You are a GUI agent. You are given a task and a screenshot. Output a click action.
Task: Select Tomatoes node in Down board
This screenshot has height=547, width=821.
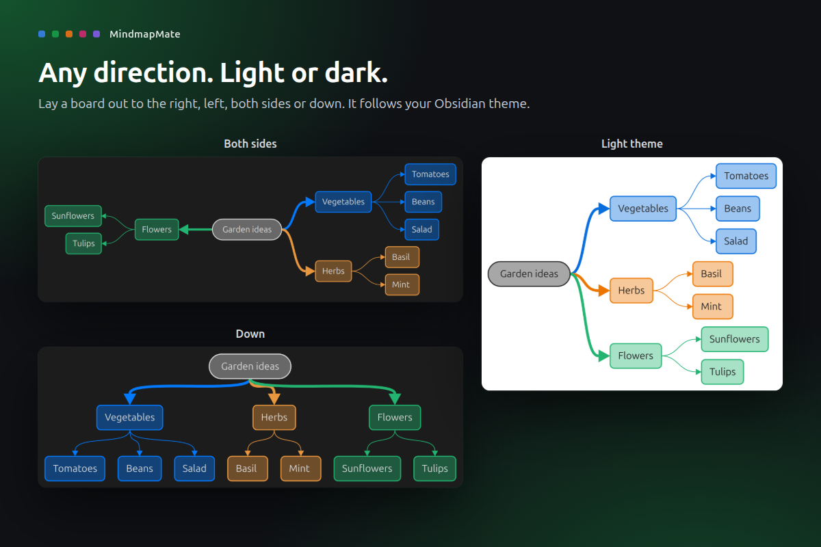point(75,468)
